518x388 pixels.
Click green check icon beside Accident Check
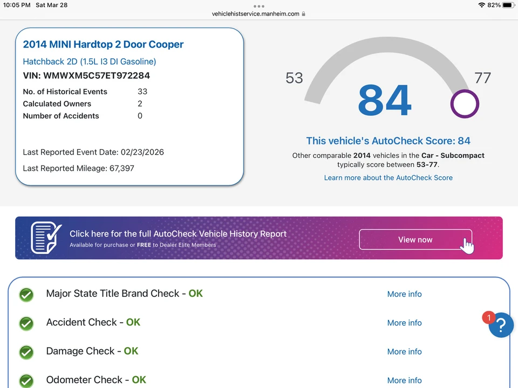(26, 323)
